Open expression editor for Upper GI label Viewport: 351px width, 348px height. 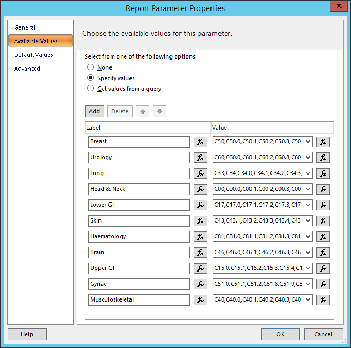click(200, 268)
